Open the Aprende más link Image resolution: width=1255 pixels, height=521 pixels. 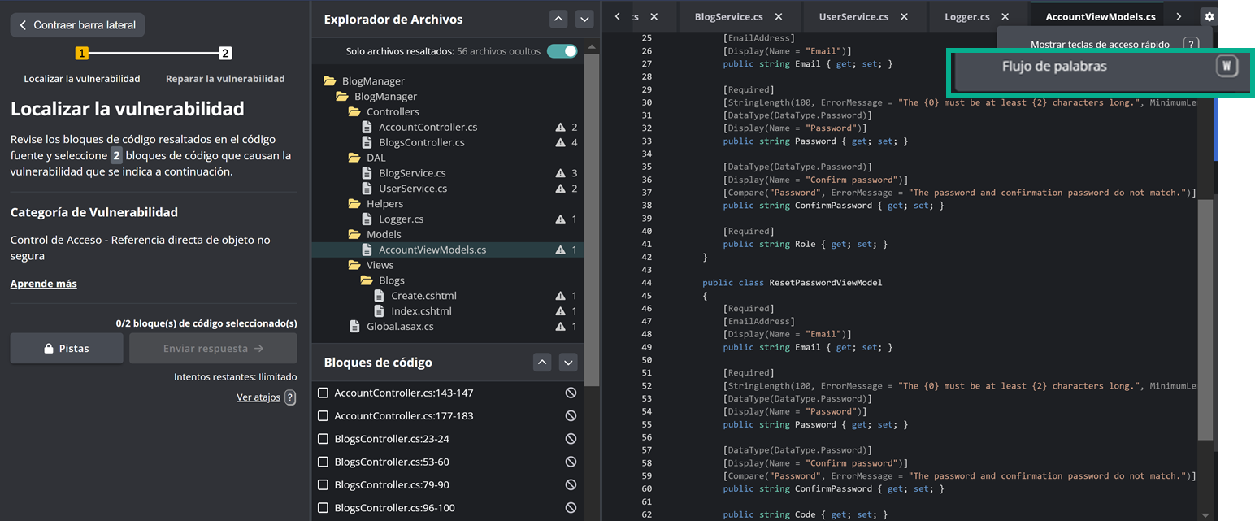(x=44, y=284)
